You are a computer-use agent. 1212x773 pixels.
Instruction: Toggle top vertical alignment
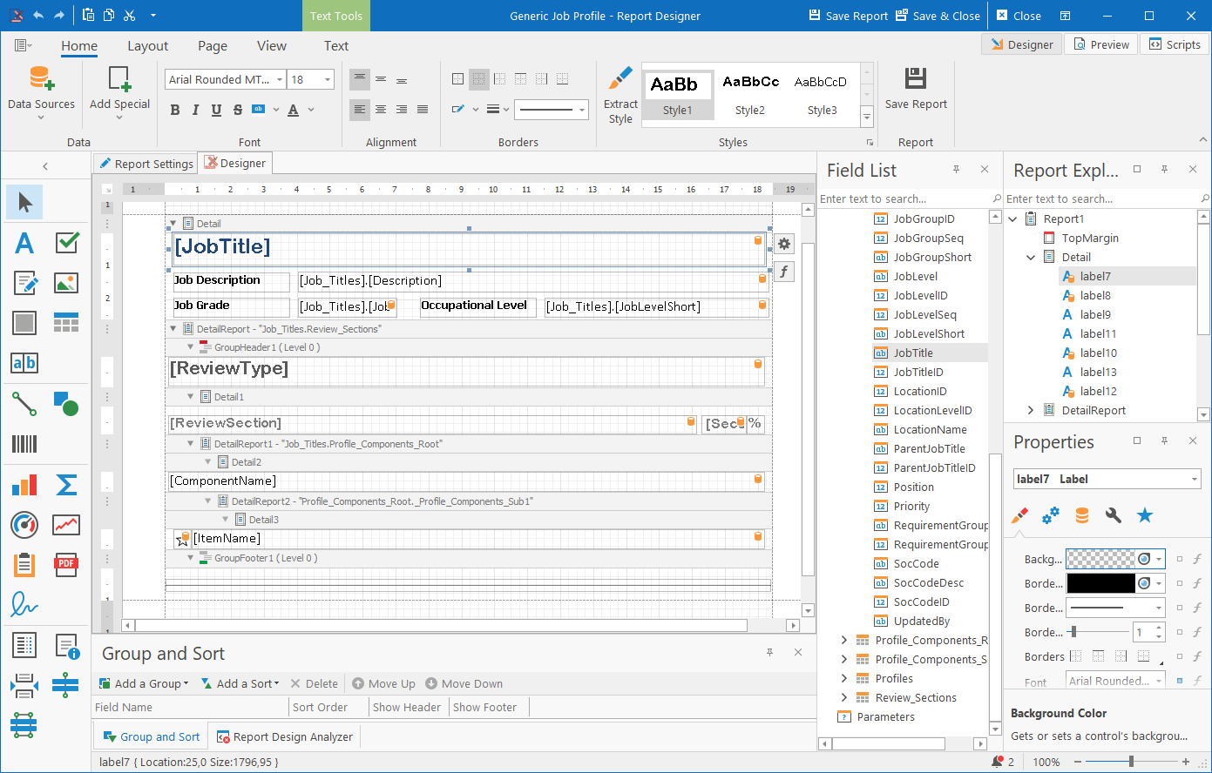[x=360, y=79]
